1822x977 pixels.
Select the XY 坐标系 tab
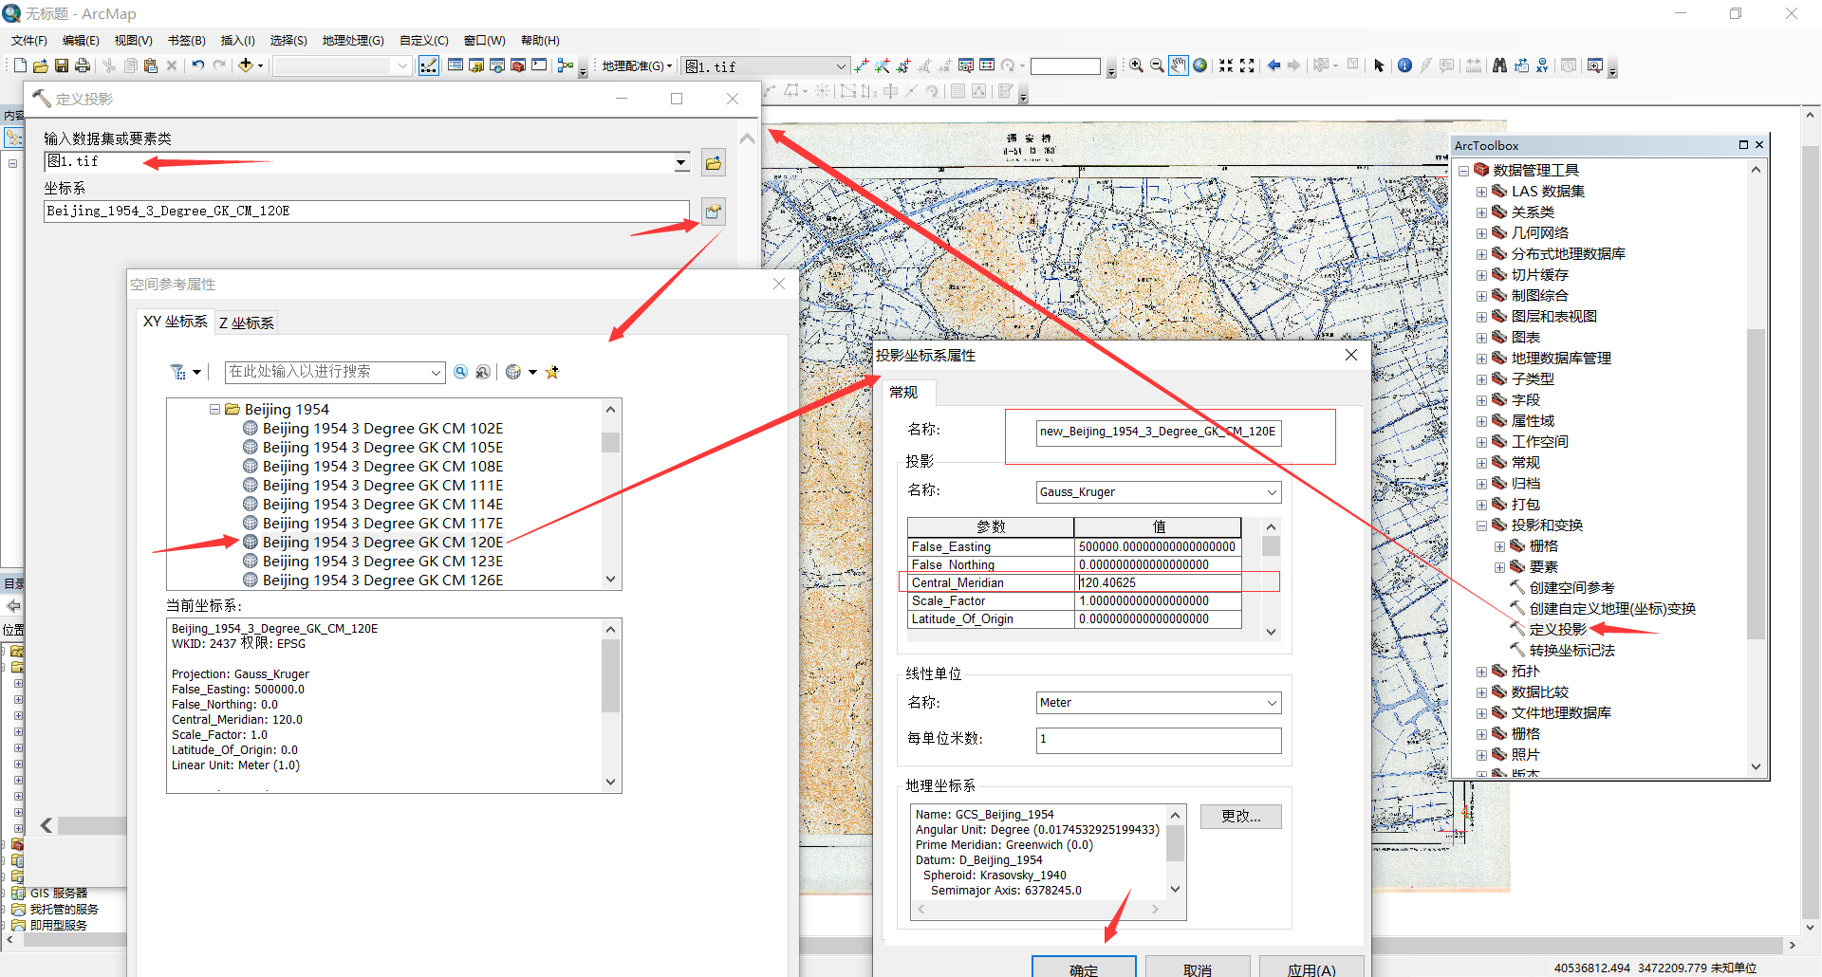(176, 322)
